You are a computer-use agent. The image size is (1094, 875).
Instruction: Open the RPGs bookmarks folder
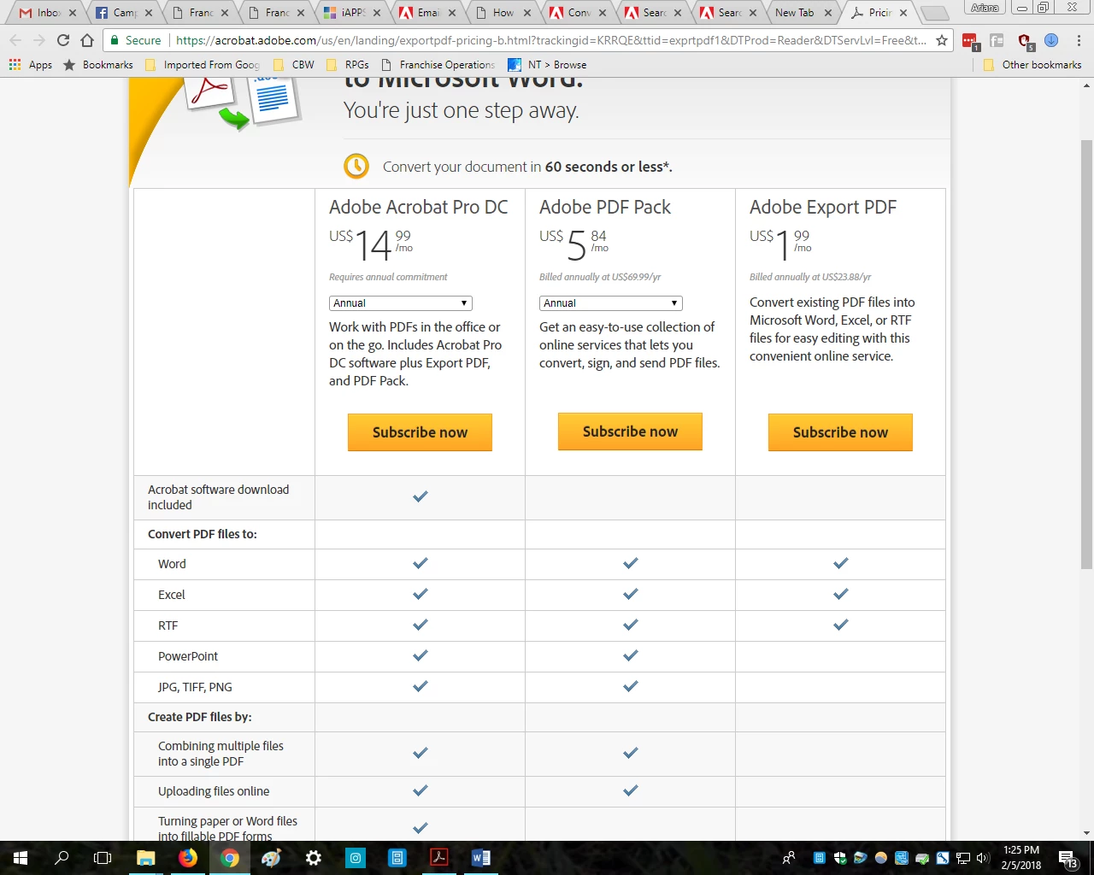click(x=348, y=65)
